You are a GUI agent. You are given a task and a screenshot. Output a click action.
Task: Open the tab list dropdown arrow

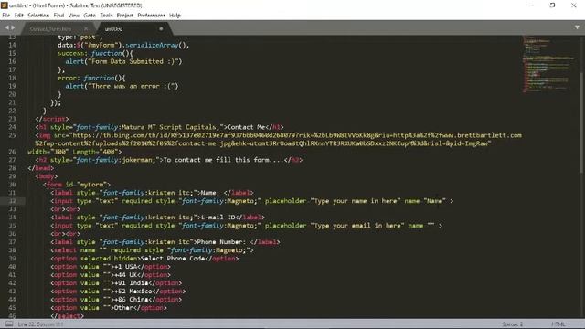pyautogui.click(x=577, y=27)
